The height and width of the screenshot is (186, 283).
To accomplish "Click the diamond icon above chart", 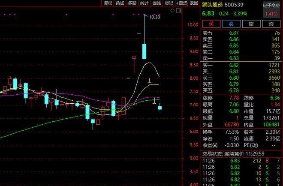I will [172, 10].
